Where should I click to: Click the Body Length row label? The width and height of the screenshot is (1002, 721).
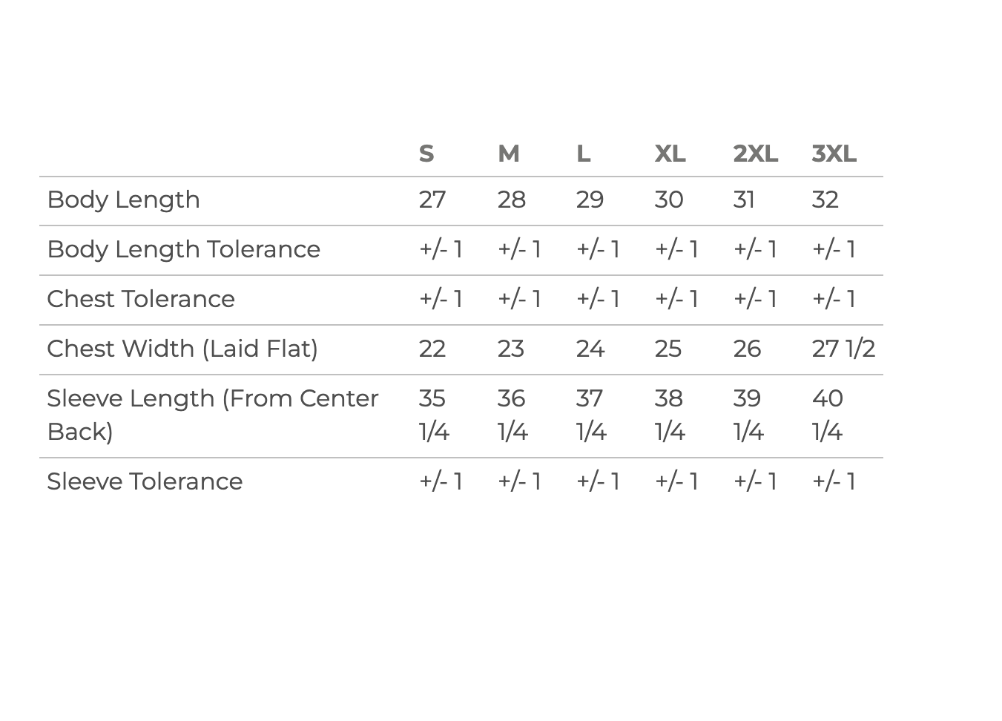click(x=124, y=200)
